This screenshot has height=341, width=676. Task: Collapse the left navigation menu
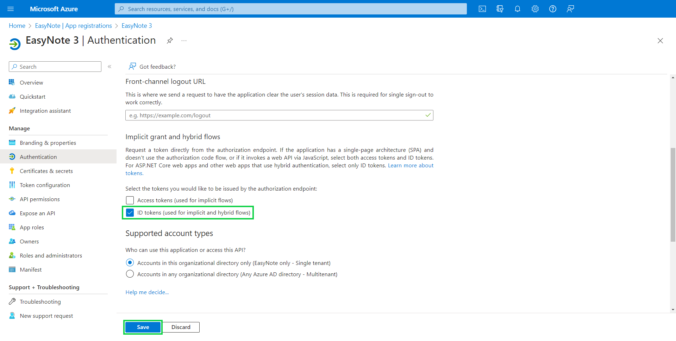click(109, 67)
